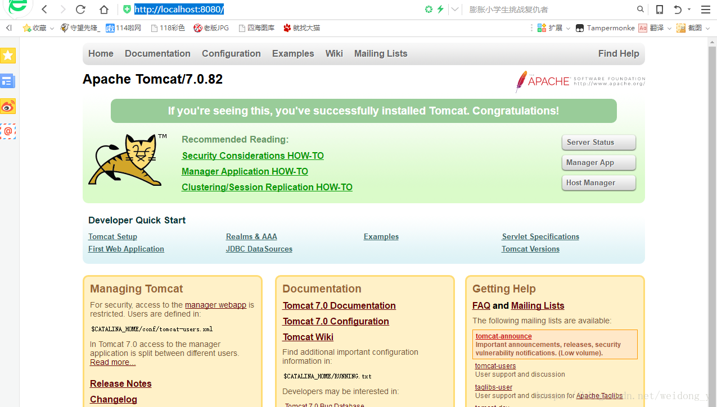Open Manager Application HOW-TO link
717x407 pixels.
point(245,171)
